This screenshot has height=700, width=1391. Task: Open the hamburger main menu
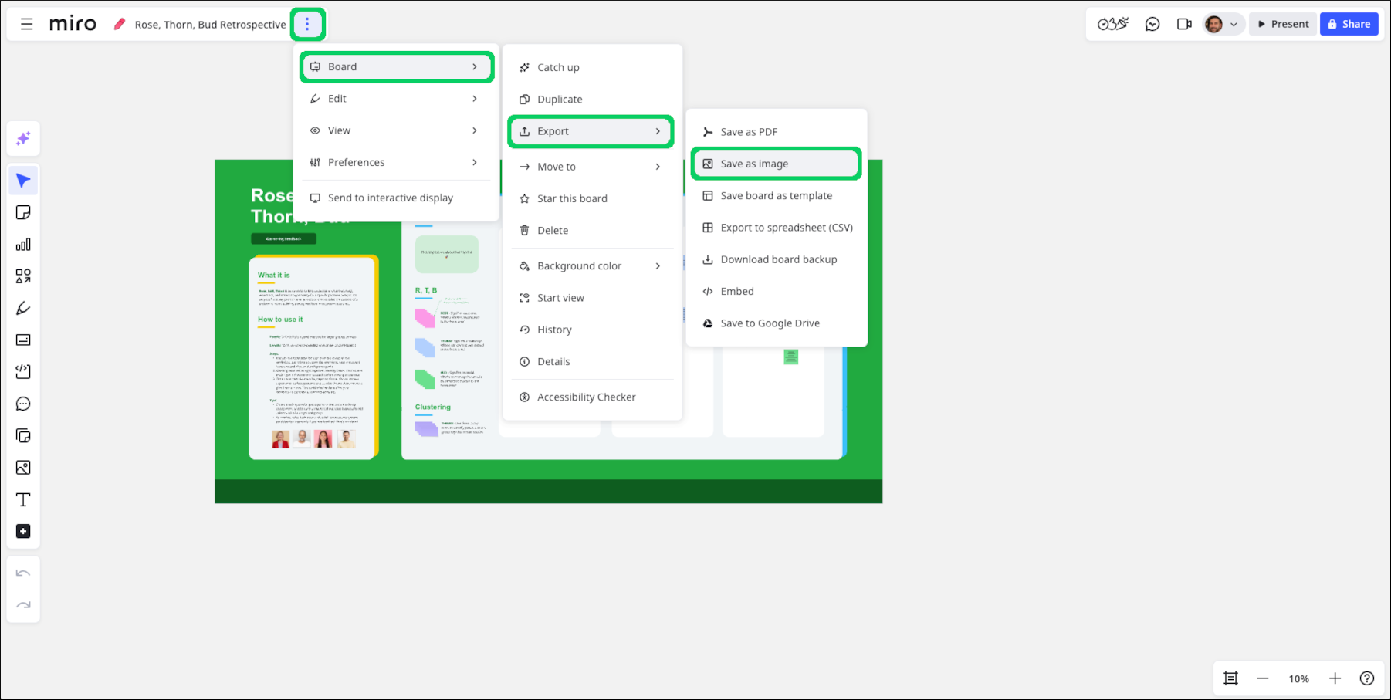click(x=27, y=24)
